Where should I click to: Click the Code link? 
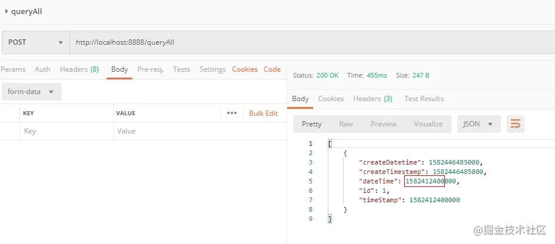coord(272,69)
